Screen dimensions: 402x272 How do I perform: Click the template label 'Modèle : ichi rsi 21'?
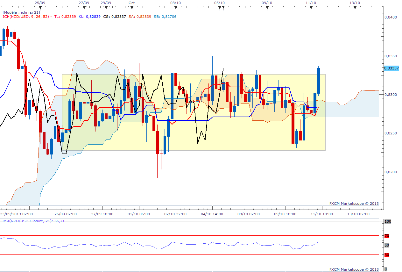tap(21, 12)
